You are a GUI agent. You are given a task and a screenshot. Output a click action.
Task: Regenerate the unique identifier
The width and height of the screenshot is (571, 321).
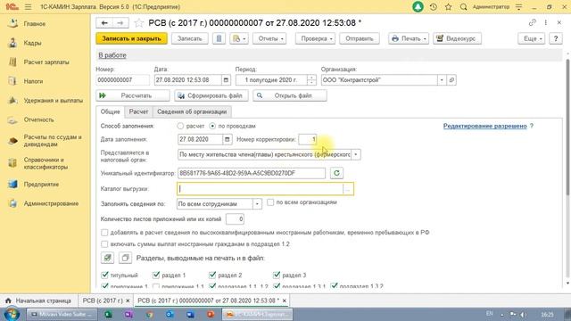pos(337,173)
